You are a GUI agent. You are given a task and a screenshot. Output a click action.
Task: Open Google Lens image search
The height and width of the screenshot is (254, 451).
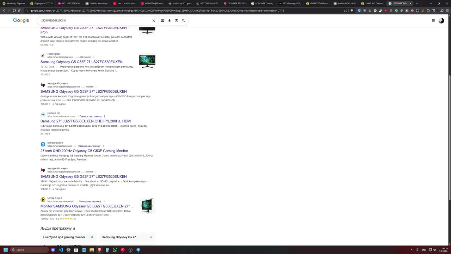(176, 20)
